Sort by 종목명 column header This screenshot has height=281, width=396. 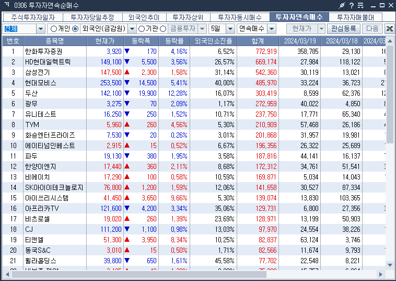tap(55, 41)
